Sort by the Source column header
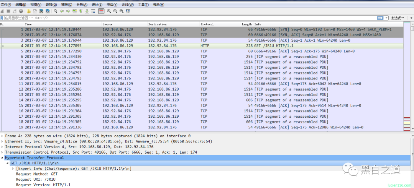 pos(107,24)
